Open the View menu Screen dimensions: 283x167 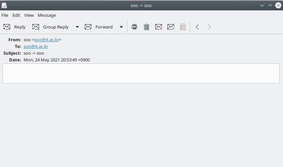tap(29, 15)
